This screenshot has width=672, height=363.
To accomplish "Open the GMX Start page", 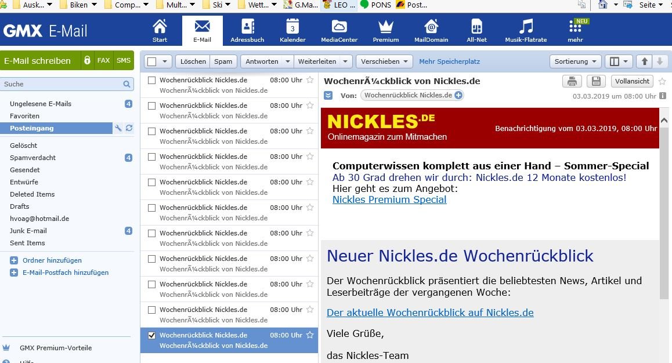I will 160,31.
